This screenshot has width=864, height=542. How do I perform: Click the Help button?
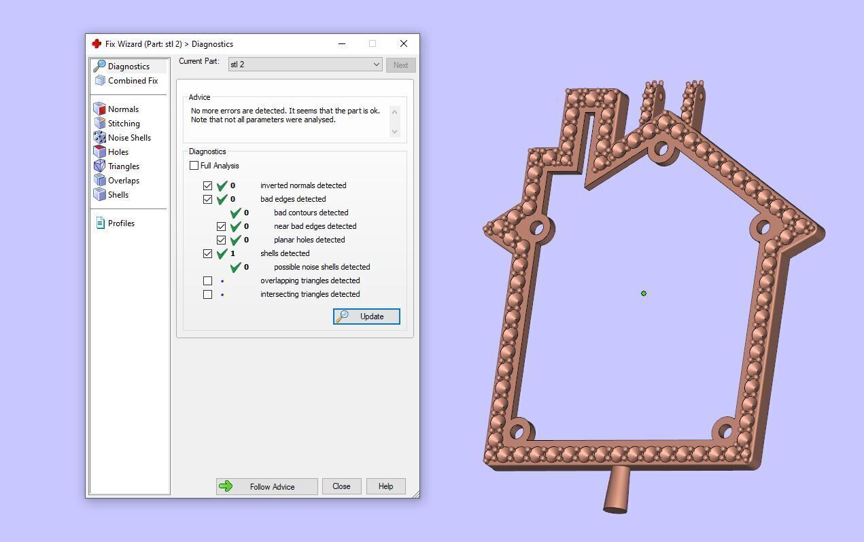coord(385,486)
